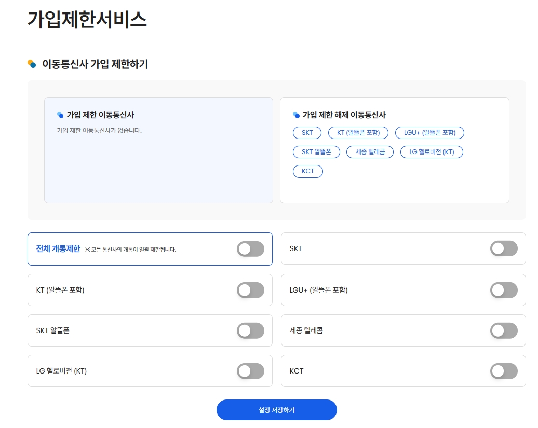Enable the SKT restriction switch
The width and height of the screenshot is (538, 428).
pos(504,248)
